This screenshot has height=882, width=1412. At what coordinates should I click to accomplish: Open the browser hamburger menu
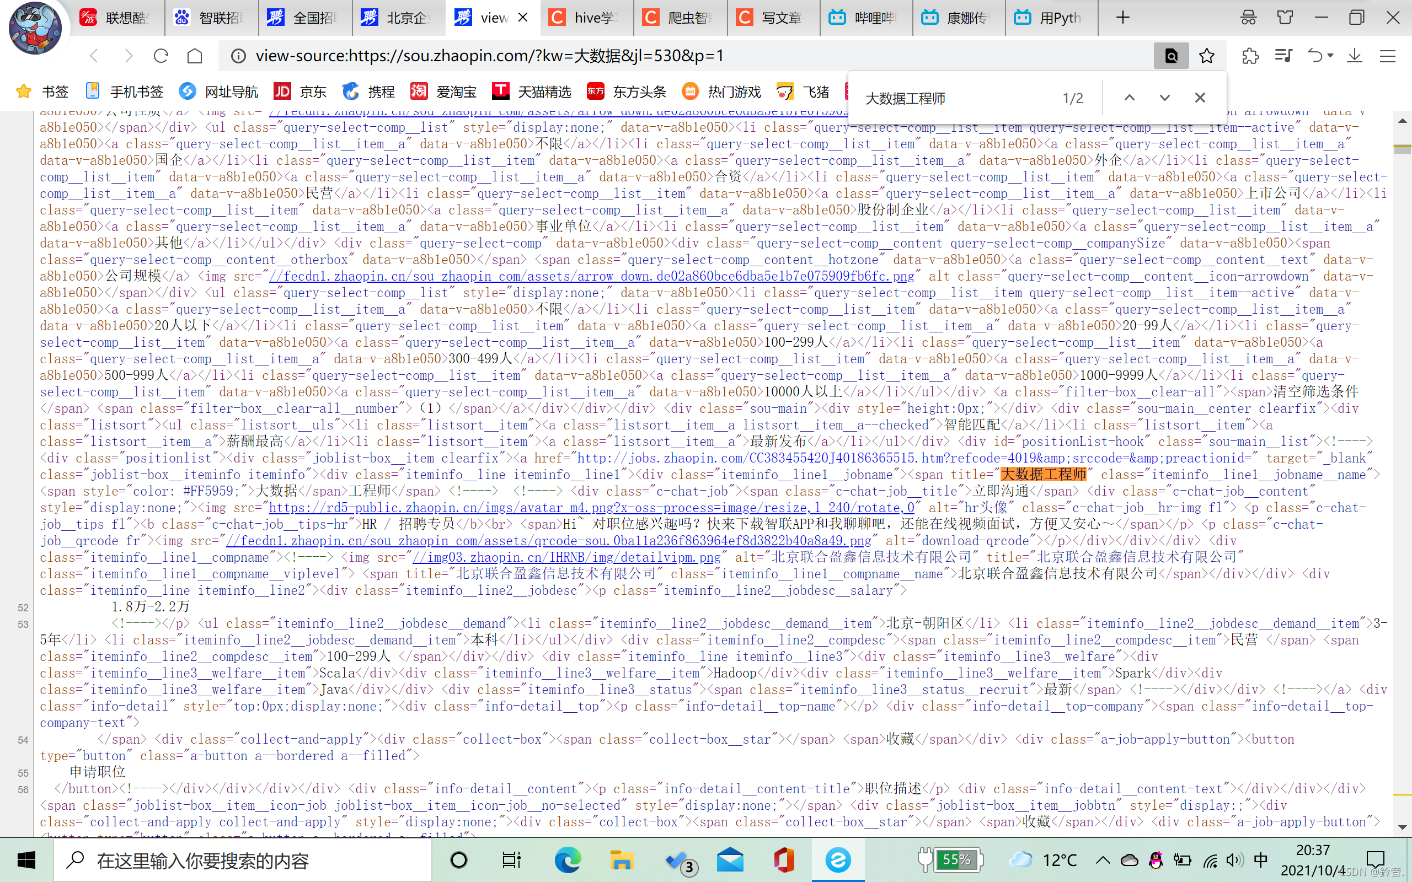tap(1388, 56)
